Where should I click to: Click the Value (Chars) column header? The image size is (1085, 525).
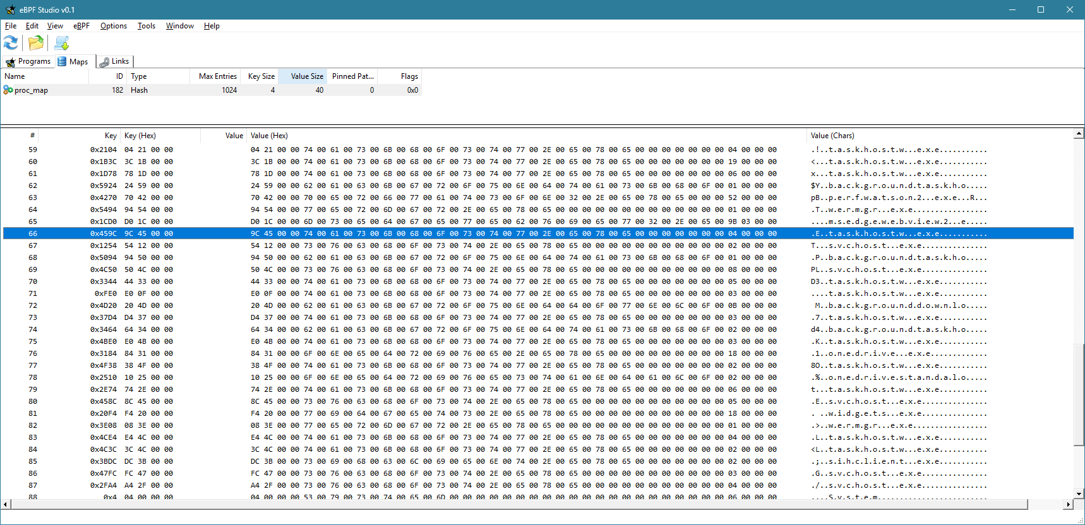pos(832,136)
